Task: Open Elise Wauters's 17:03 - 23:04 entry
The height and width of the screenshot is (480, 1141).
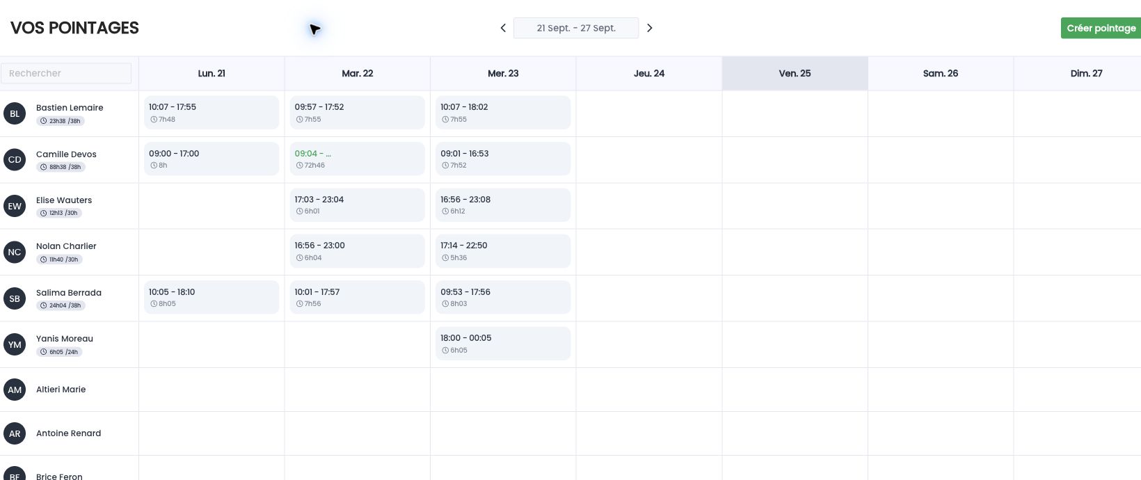Action: click(x=358, y=205)
